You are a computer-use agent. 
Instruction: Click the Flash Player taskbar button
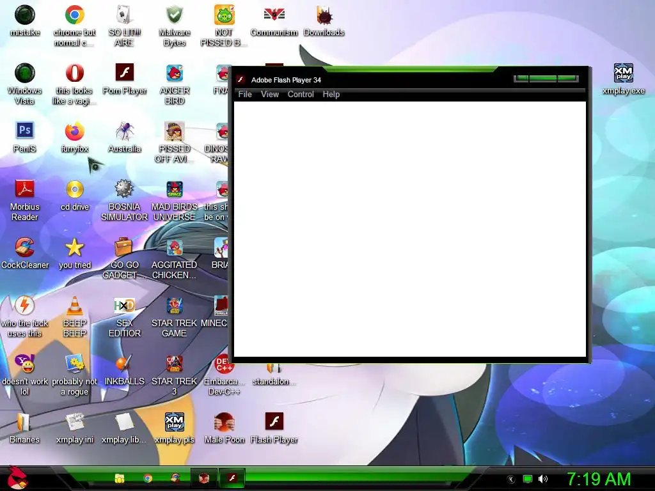pyautogui.click(x=232, y=478)
